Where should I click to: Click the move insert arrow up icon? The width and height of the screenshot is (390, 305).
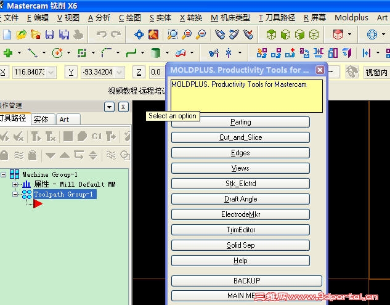tap(65, 155)
